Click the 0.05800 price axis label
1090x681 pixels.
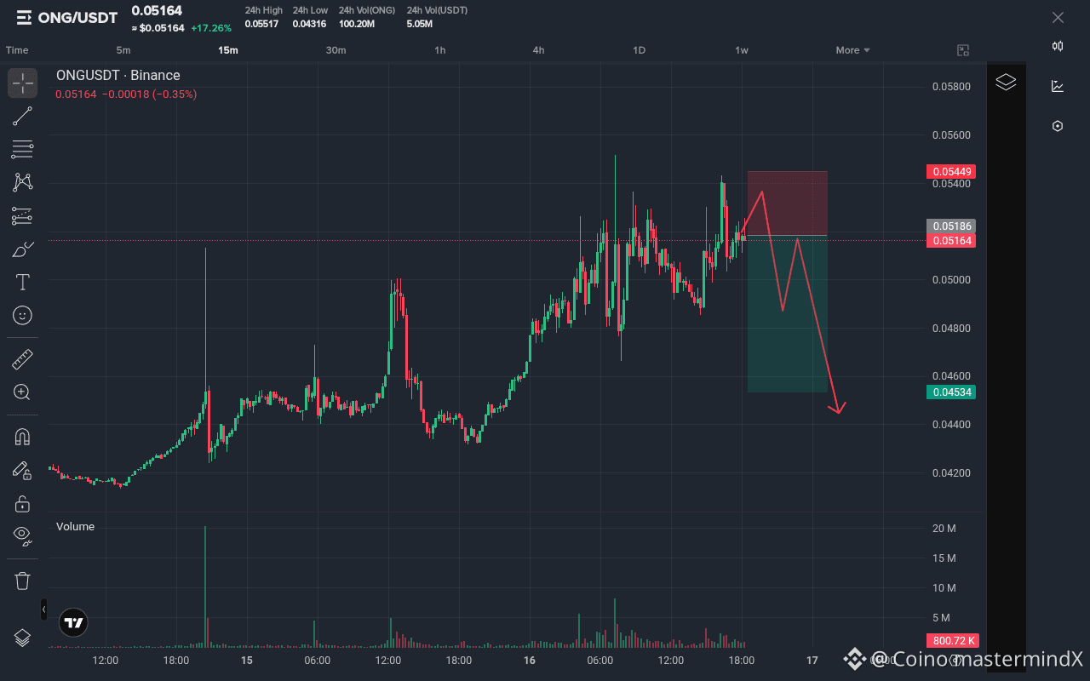pos(950,87)
